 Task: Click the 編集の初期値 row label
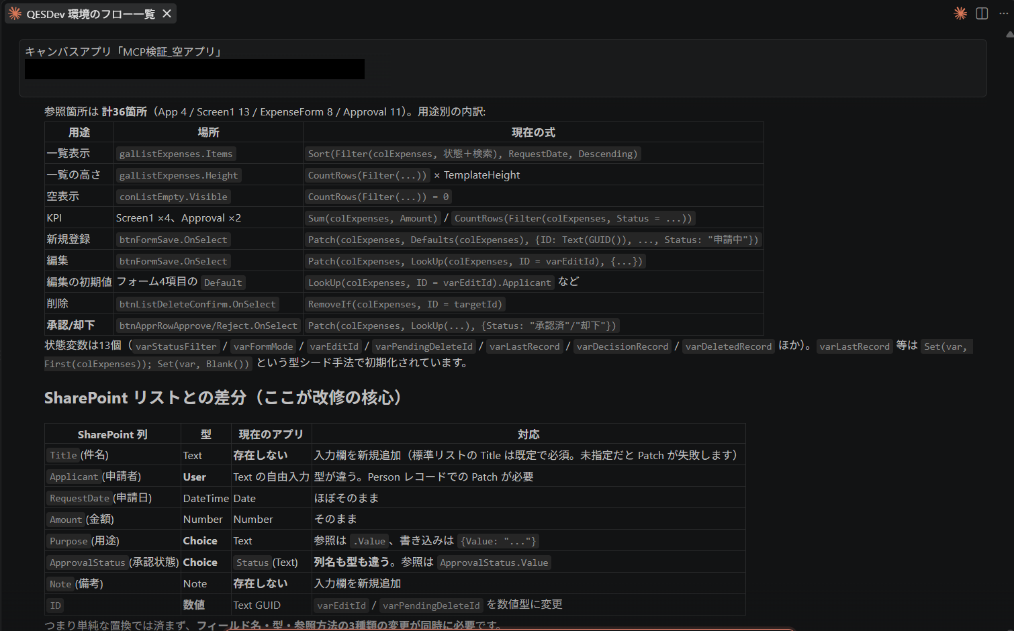79,283
